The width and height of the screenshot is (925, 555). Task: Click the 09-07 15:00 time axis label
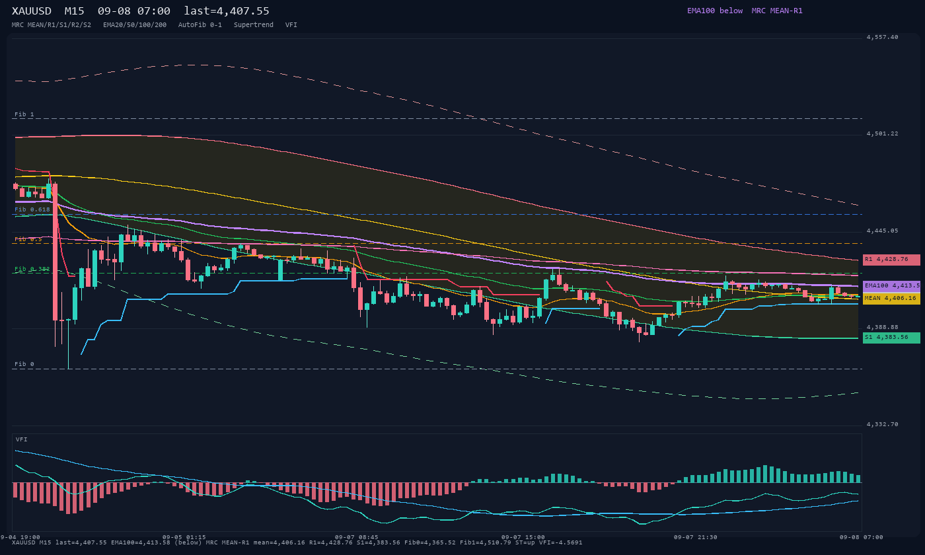pyautogui.click(x=523, y=537)
